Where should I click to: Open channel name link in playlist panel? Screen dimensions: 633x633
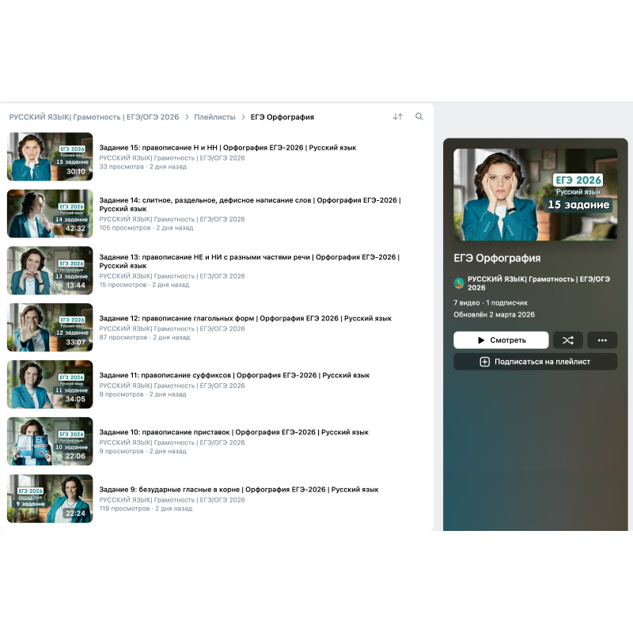[538, 279]
